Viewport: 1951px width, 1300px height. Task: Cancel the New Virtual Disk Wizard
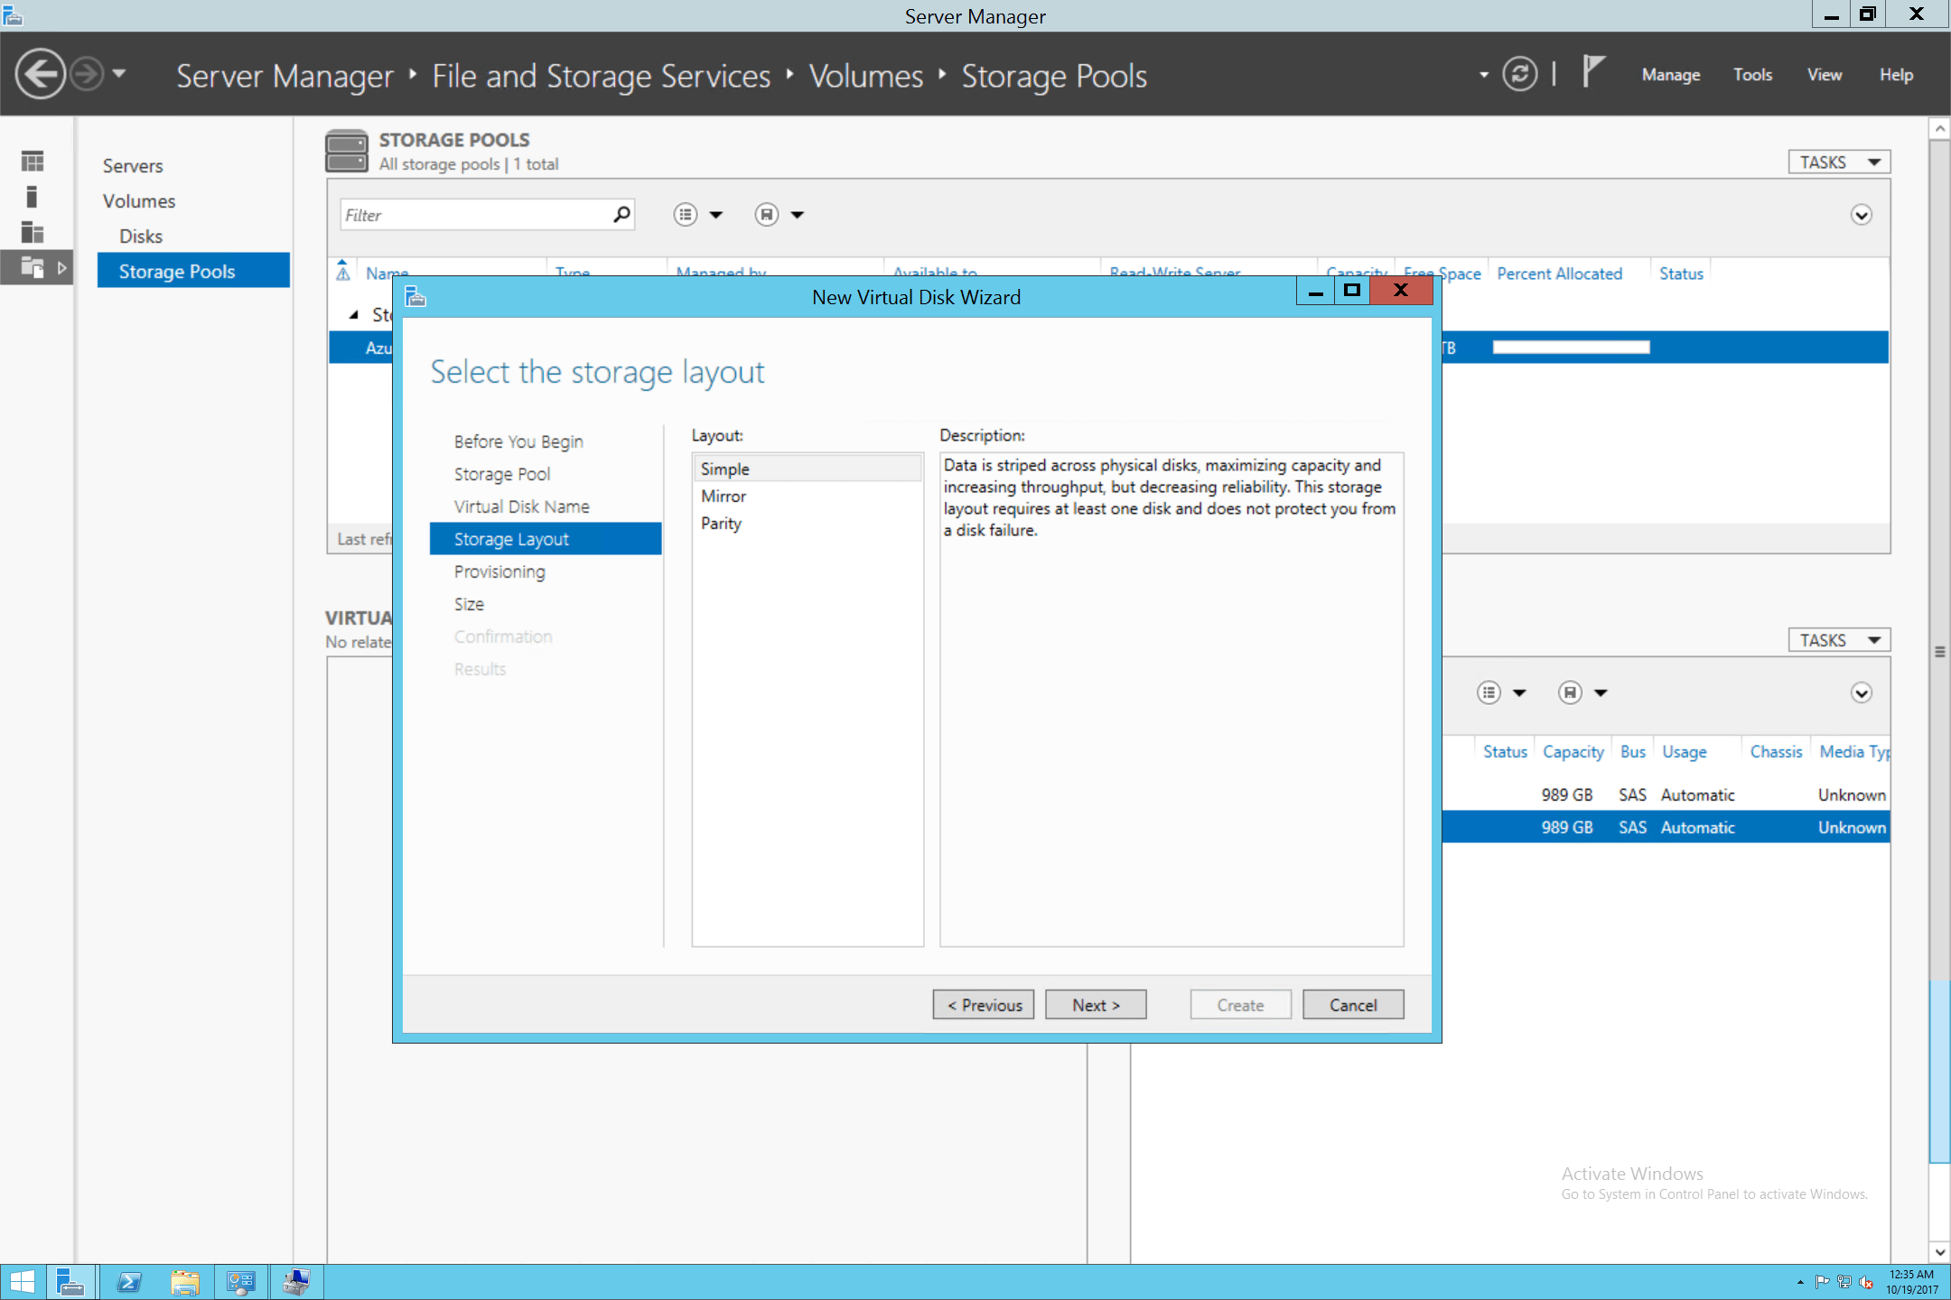coord(1353,1004)
